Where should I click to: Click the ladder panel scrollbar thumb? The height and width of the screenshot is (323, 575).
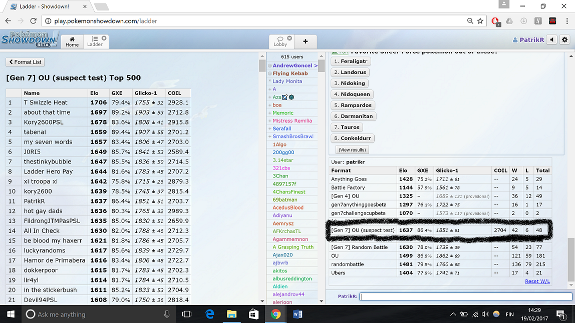click(x=262, y=65)
